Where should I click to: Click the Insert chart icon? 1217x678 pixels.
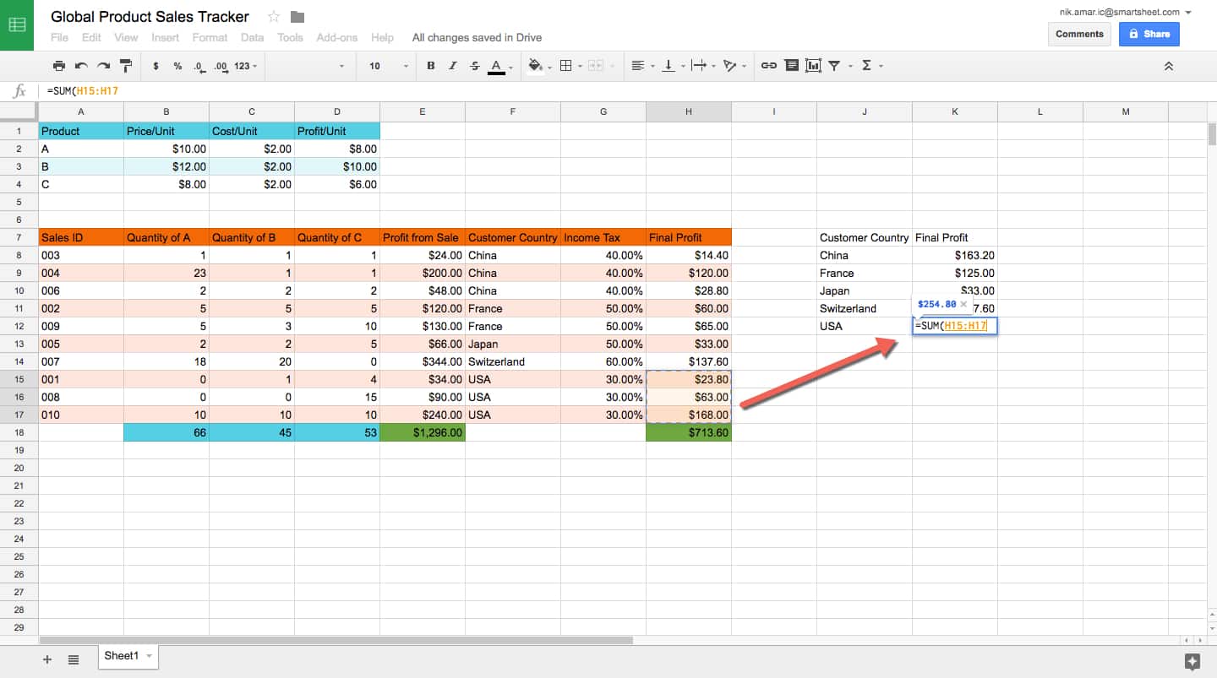point(813,66)
